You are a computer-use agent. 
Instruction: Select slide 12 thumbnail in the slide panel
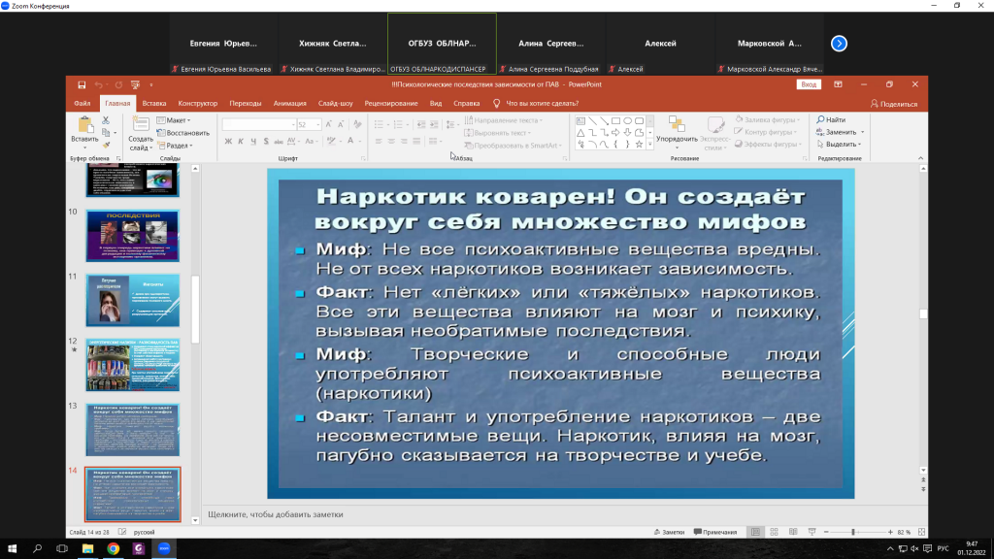[132, 365]
